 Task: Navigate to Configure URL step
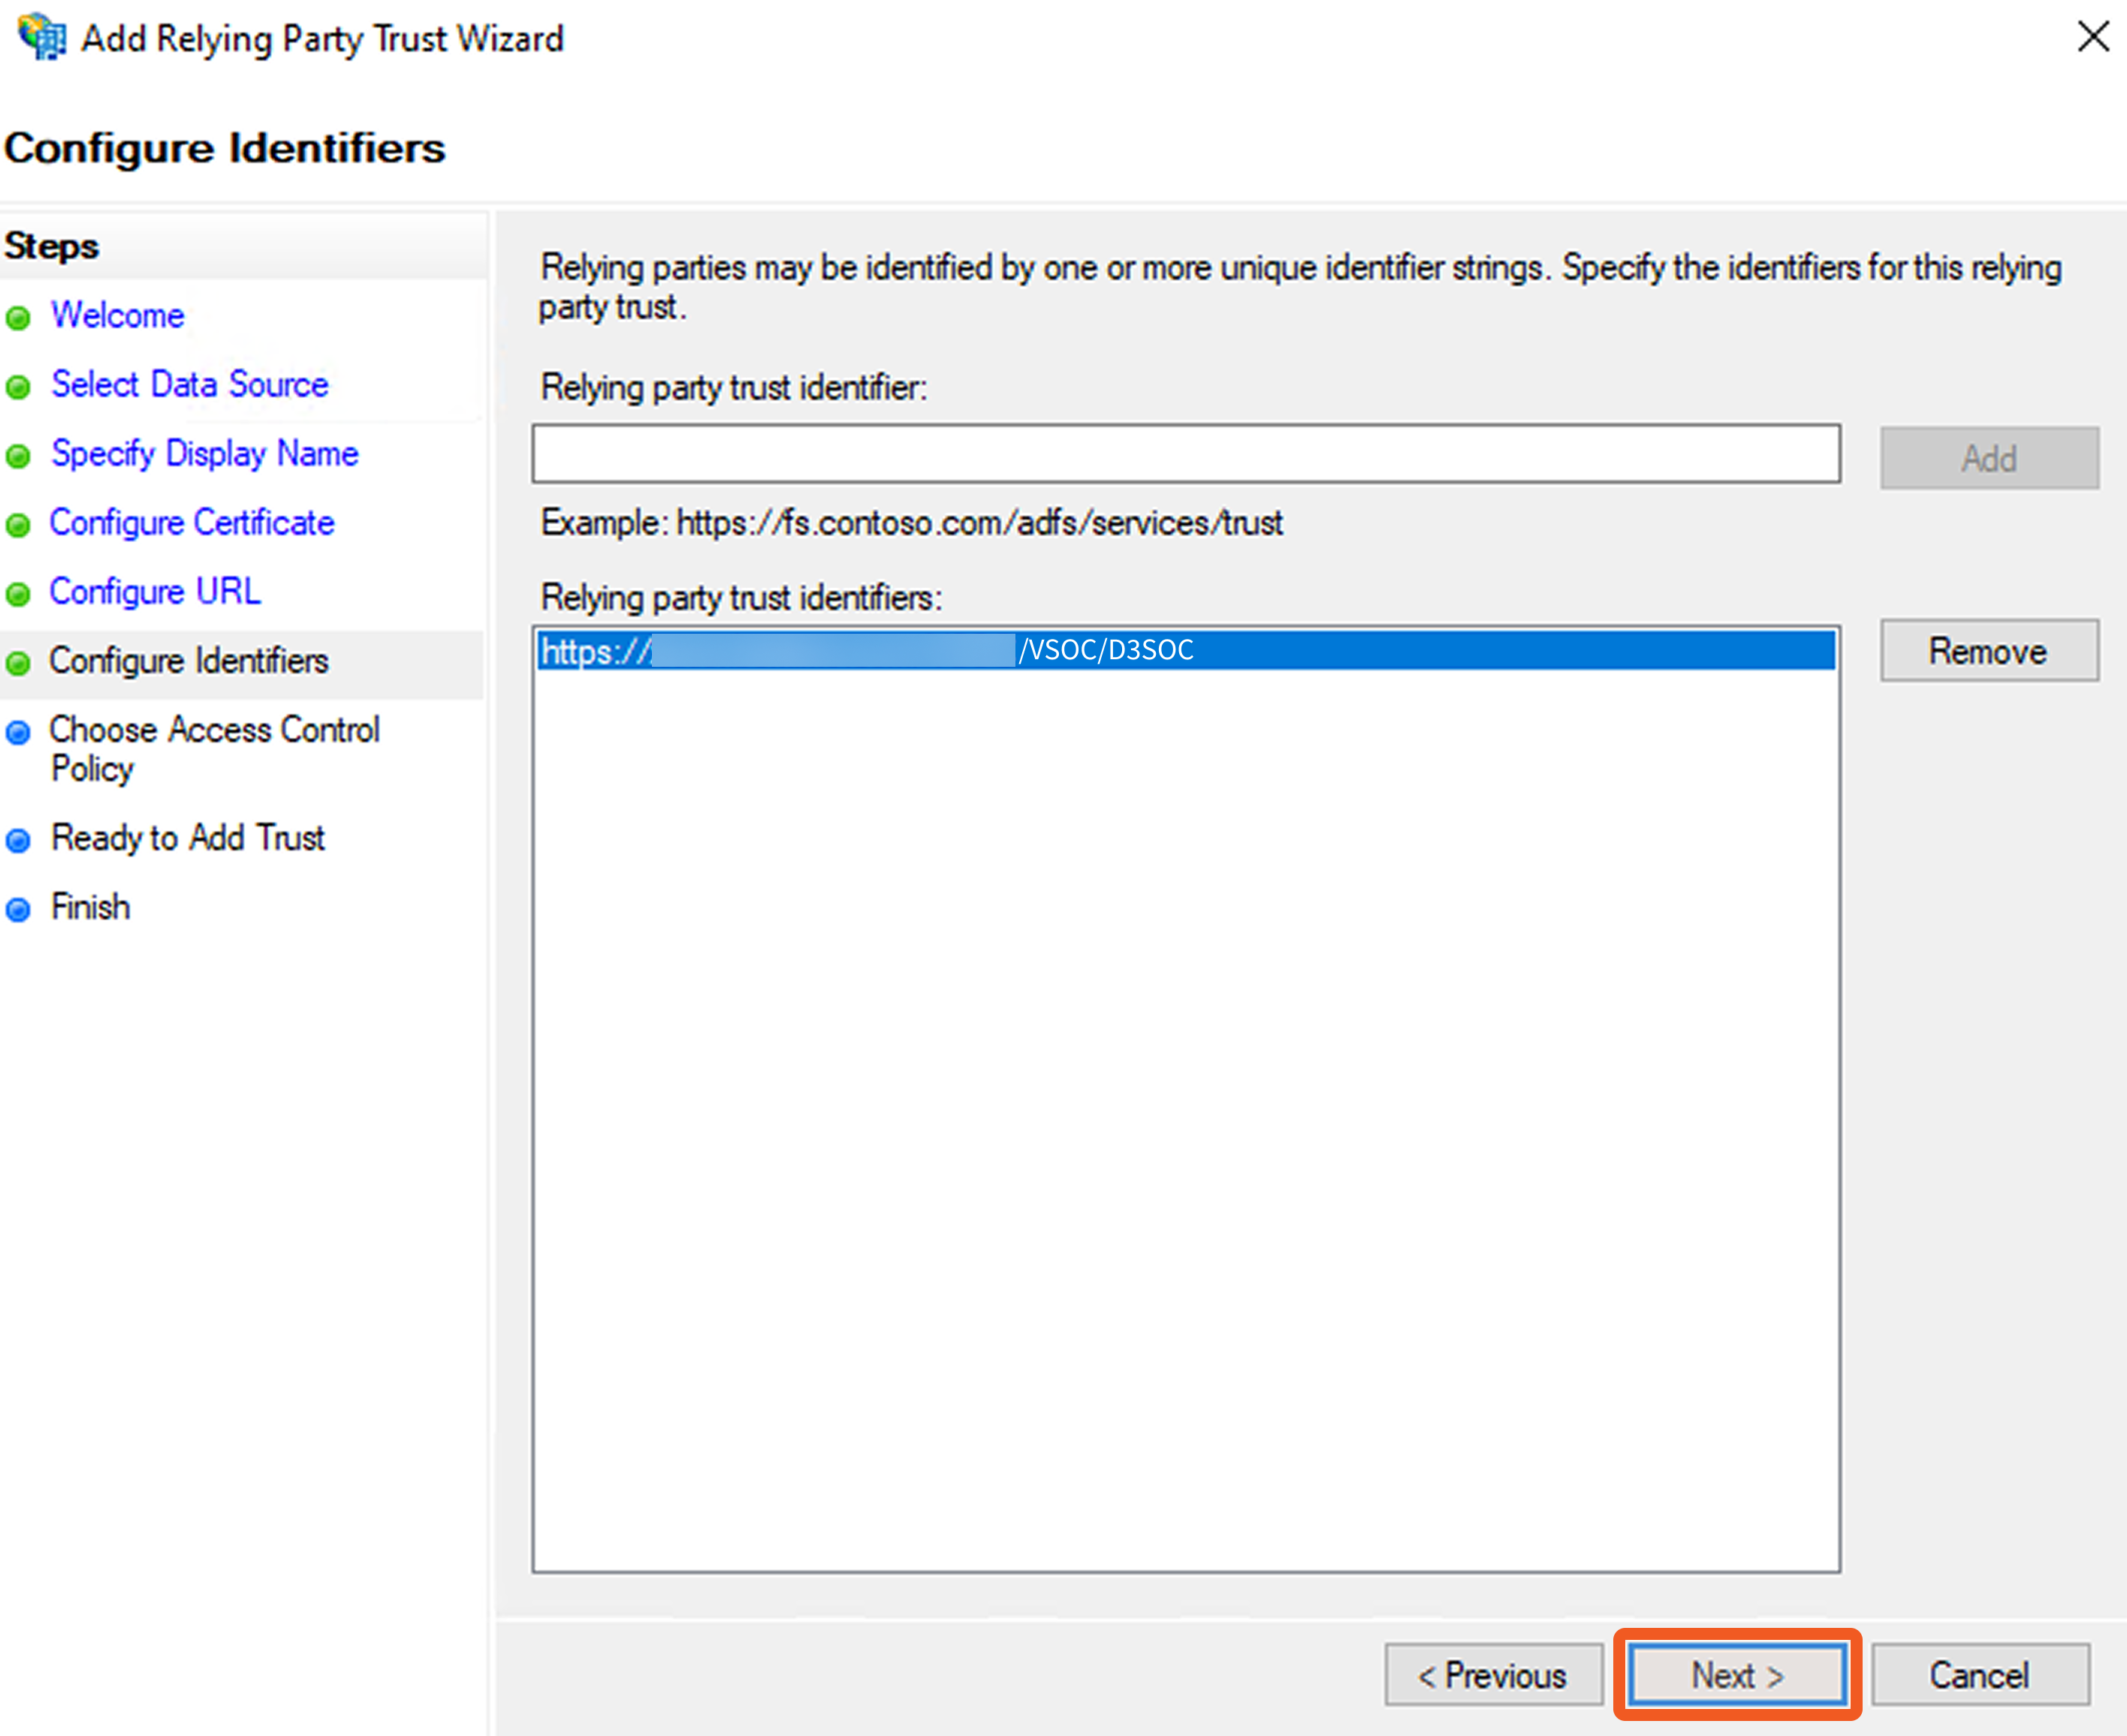click(155, 592)
